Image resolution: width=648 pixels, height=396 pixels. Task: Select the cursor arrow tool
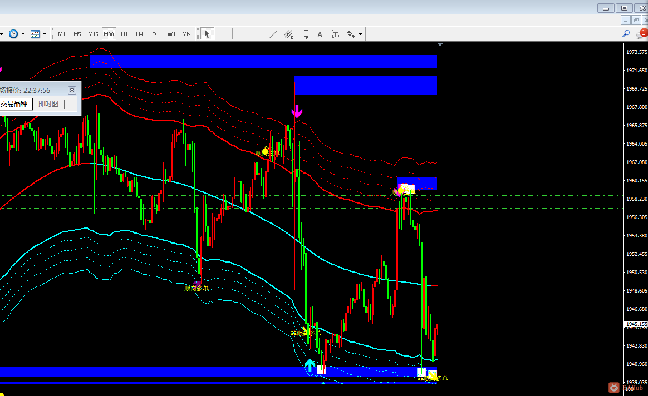point(207,34)
